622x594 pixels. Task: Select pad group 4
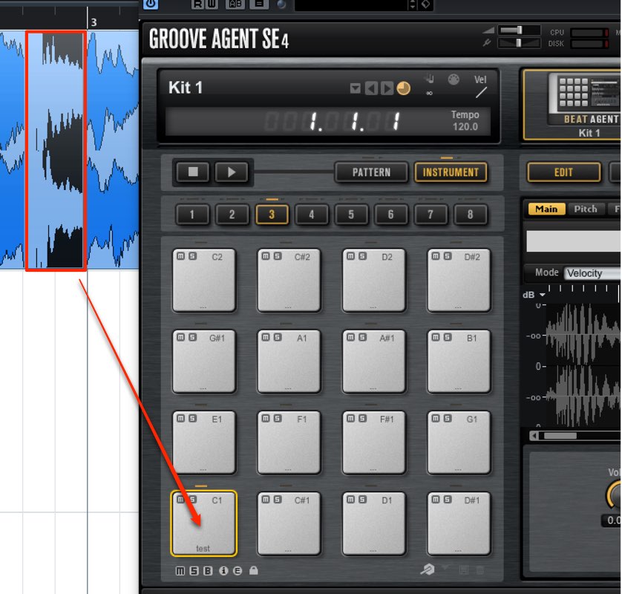coord(312,215)
